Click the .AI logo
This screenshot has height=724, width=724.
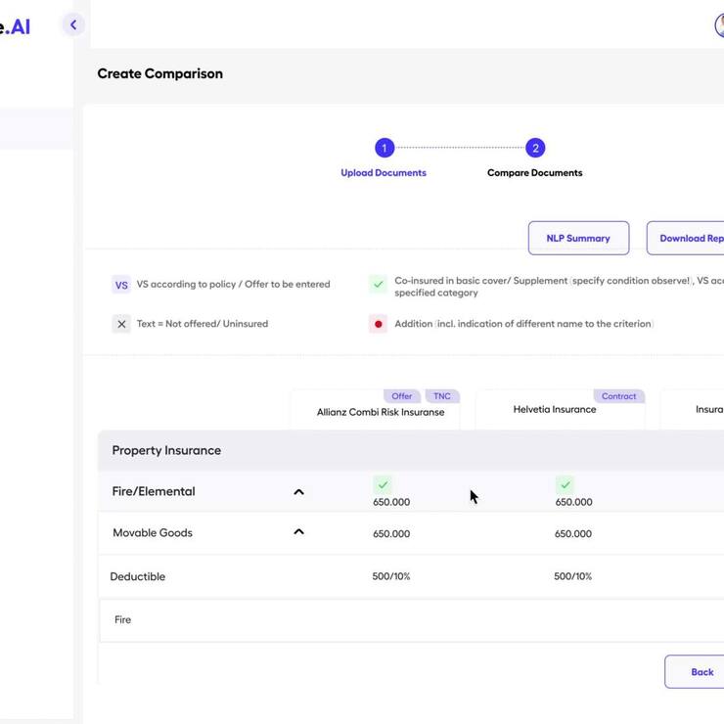16,26
